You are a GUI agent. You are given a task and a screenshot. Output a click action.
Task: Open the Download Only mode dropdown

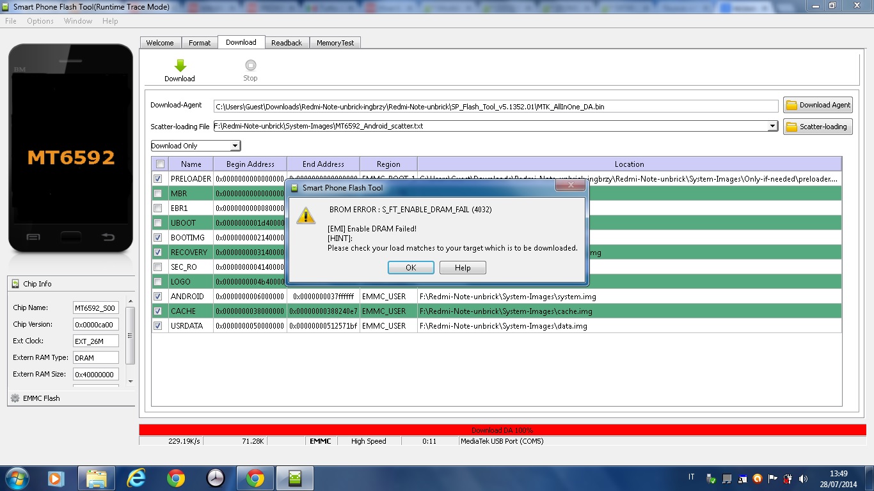196,146
